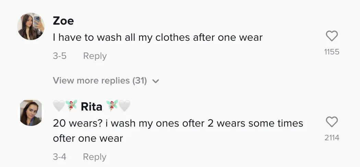The height and width of the screenshot is (167, 360).
Task: Tap the heart on Rita's comment
Action: [x=332, y=122]
